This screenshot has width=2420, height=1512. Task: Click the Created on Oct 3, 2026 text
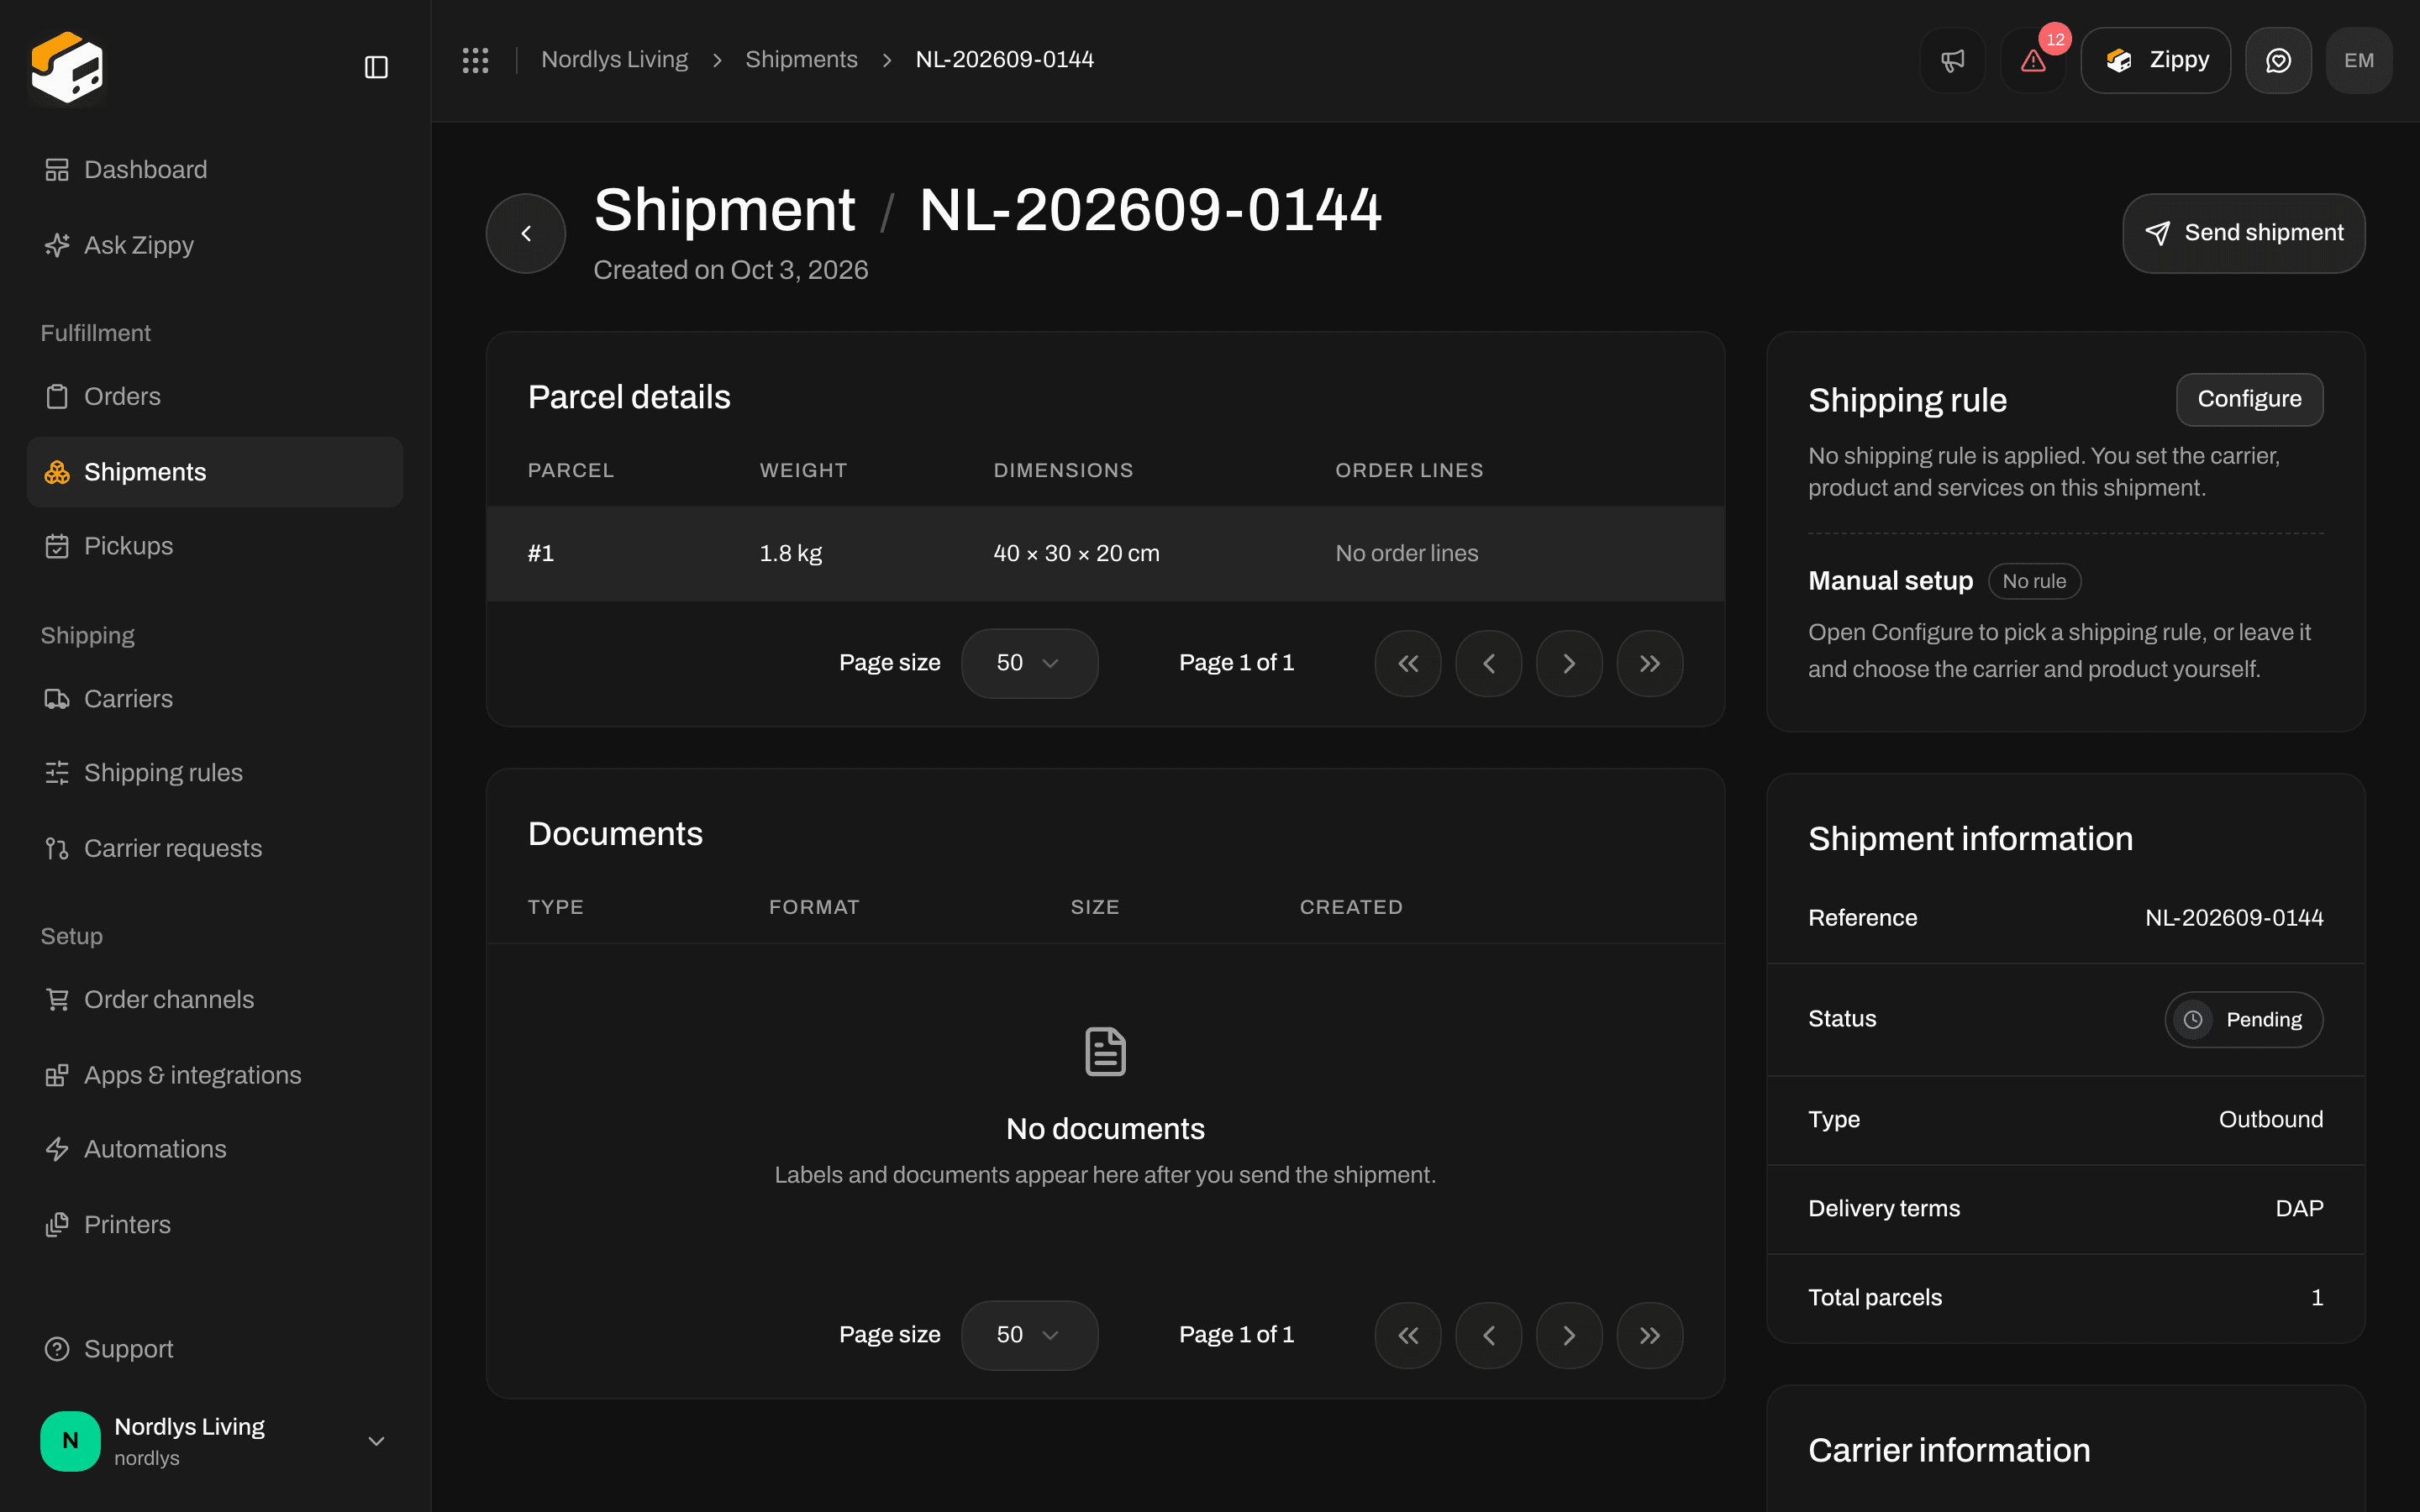coord(730,270)
